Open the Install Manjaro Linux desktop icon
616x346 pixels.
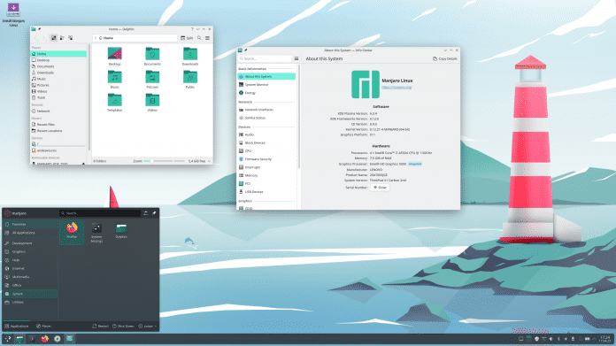point(13,15)
